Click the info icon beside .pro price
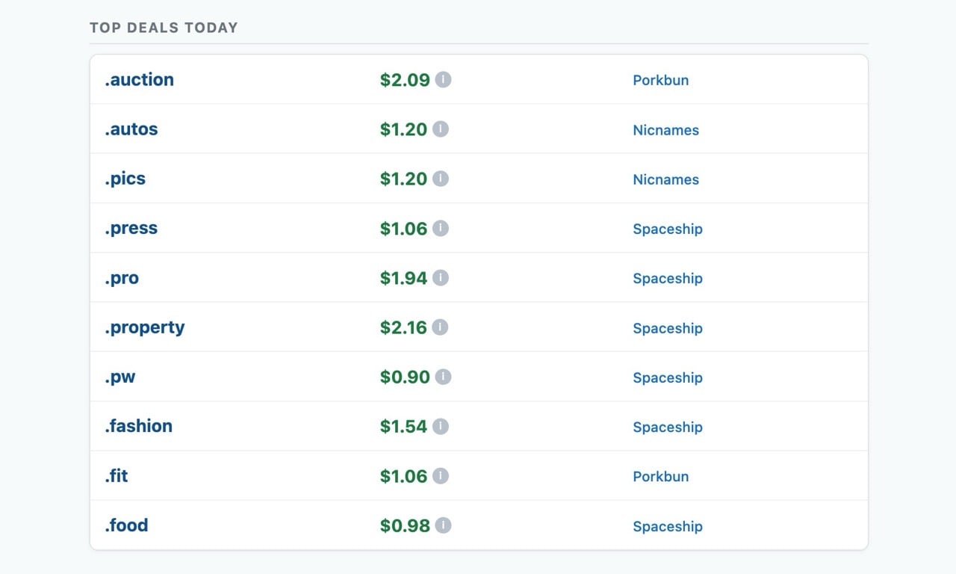 click(x=441, y=278)
